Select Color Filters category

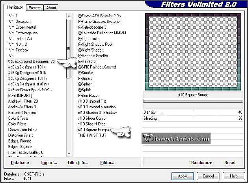click(17, 124)
